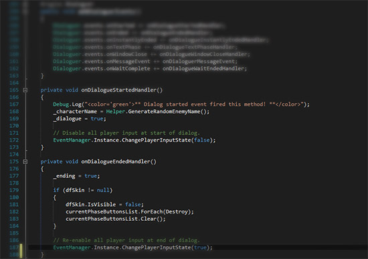Place cursor on onDialogueStartedHandler method name

click(118, 90)
